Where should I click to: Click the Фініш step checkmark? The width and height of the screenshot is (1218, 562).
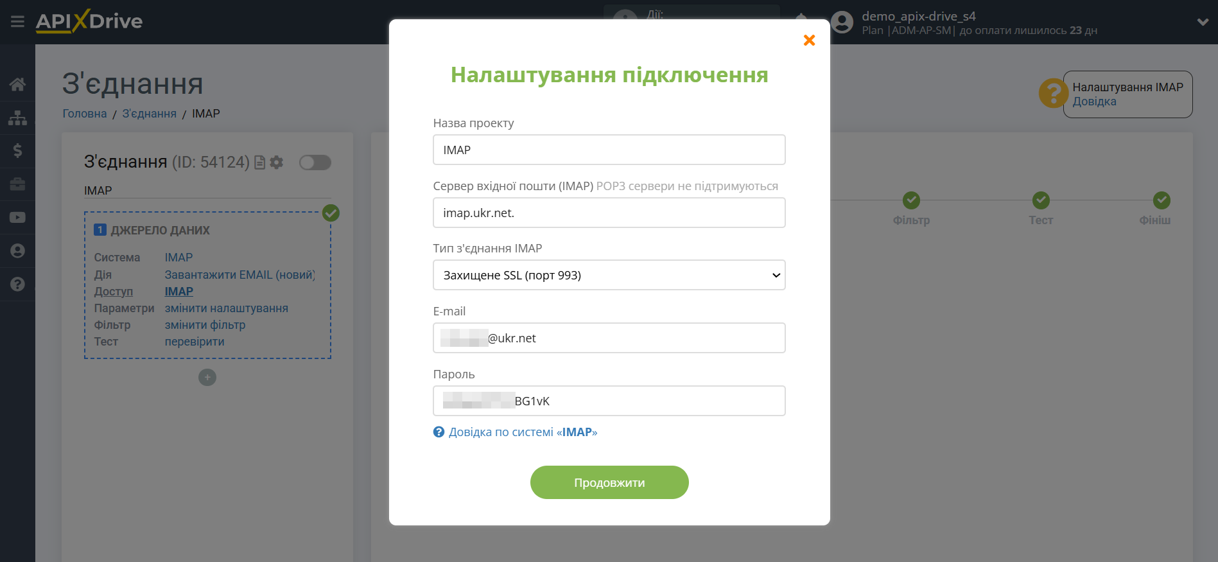[1161, 200]
